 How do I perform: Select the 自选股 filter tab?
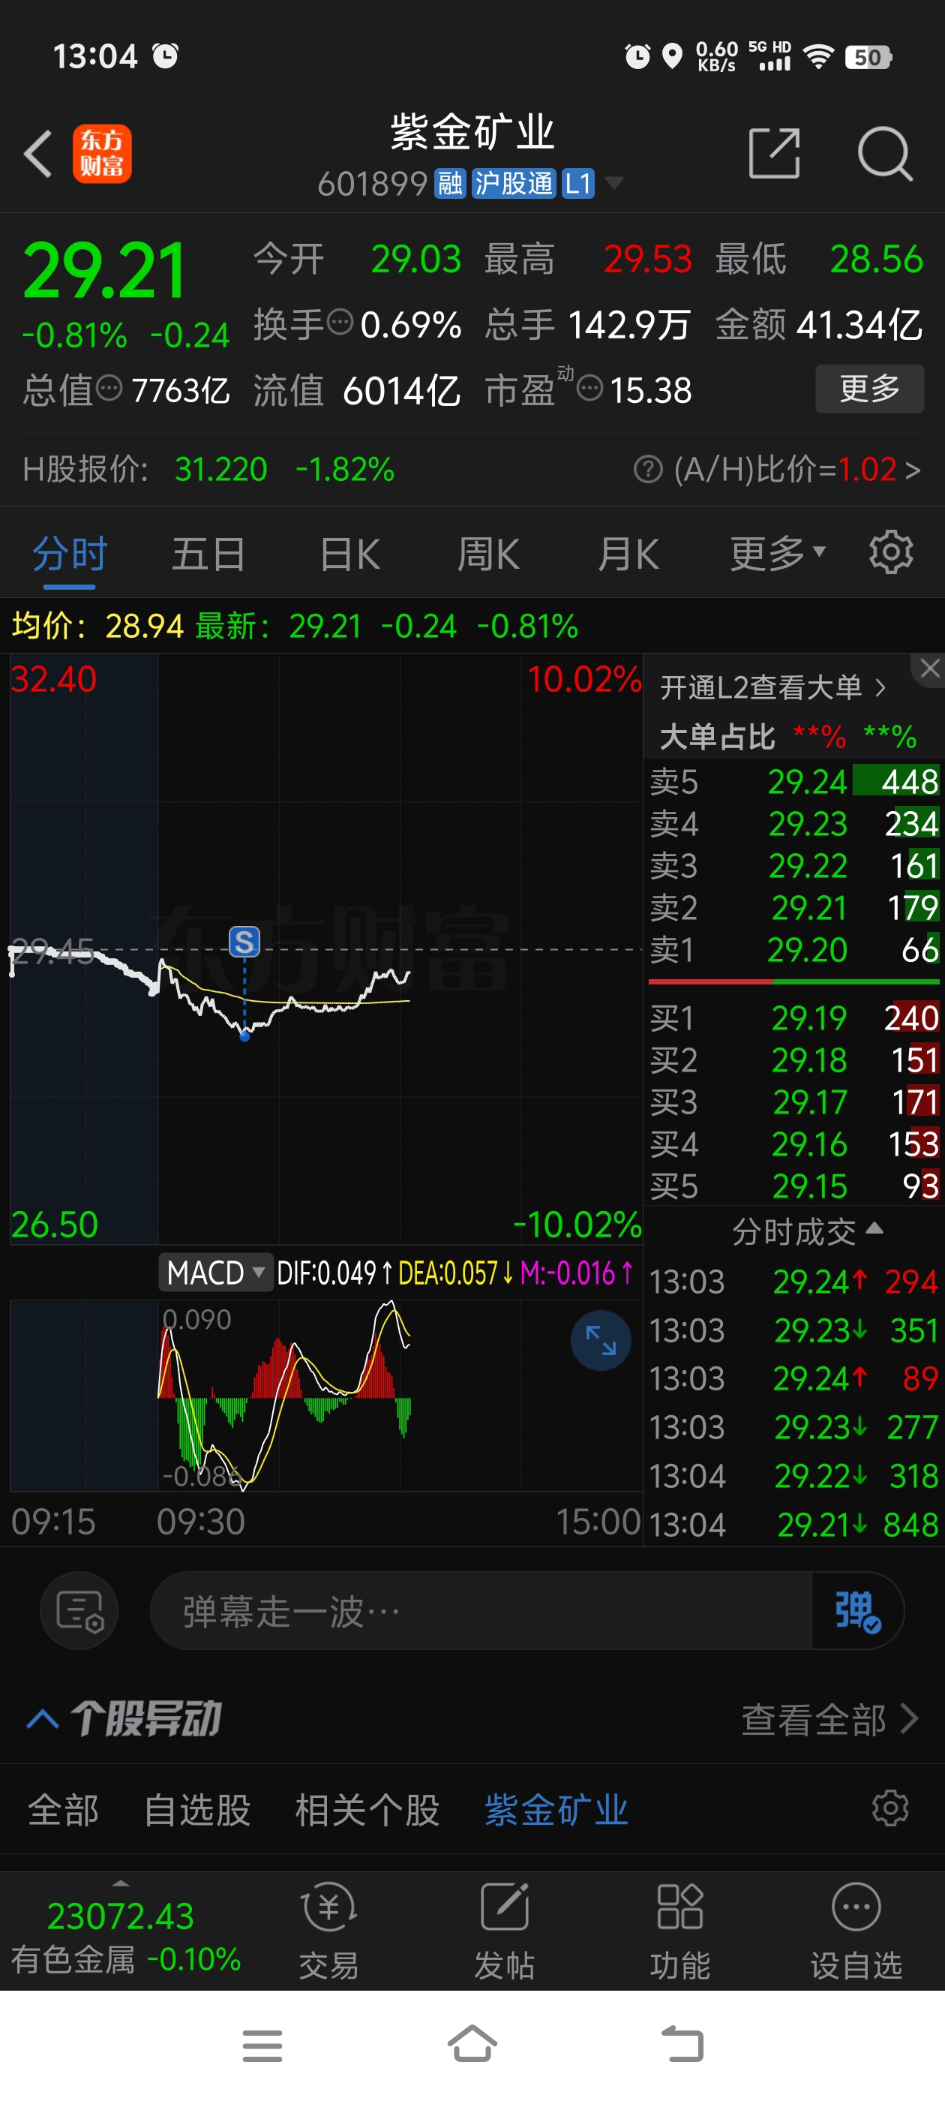pos(197,1810)
